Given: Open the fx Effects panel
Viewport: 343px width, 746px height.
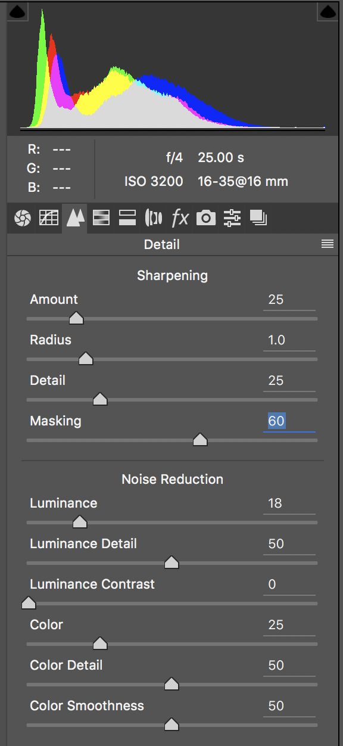Looking at the screenshot, I should 180,219.
